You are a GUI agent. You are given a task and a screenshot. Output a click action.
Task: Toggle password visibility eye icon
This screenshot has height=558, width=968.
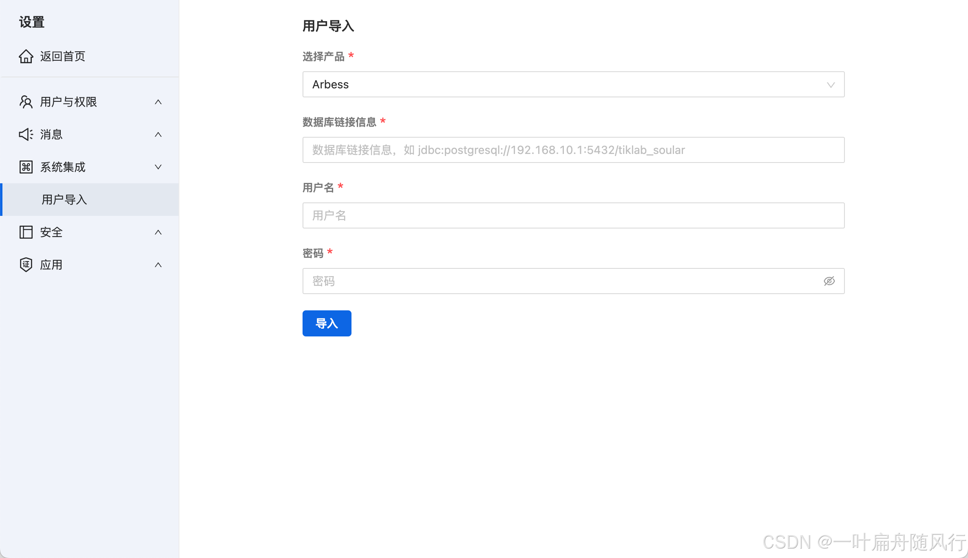(829, 281)
